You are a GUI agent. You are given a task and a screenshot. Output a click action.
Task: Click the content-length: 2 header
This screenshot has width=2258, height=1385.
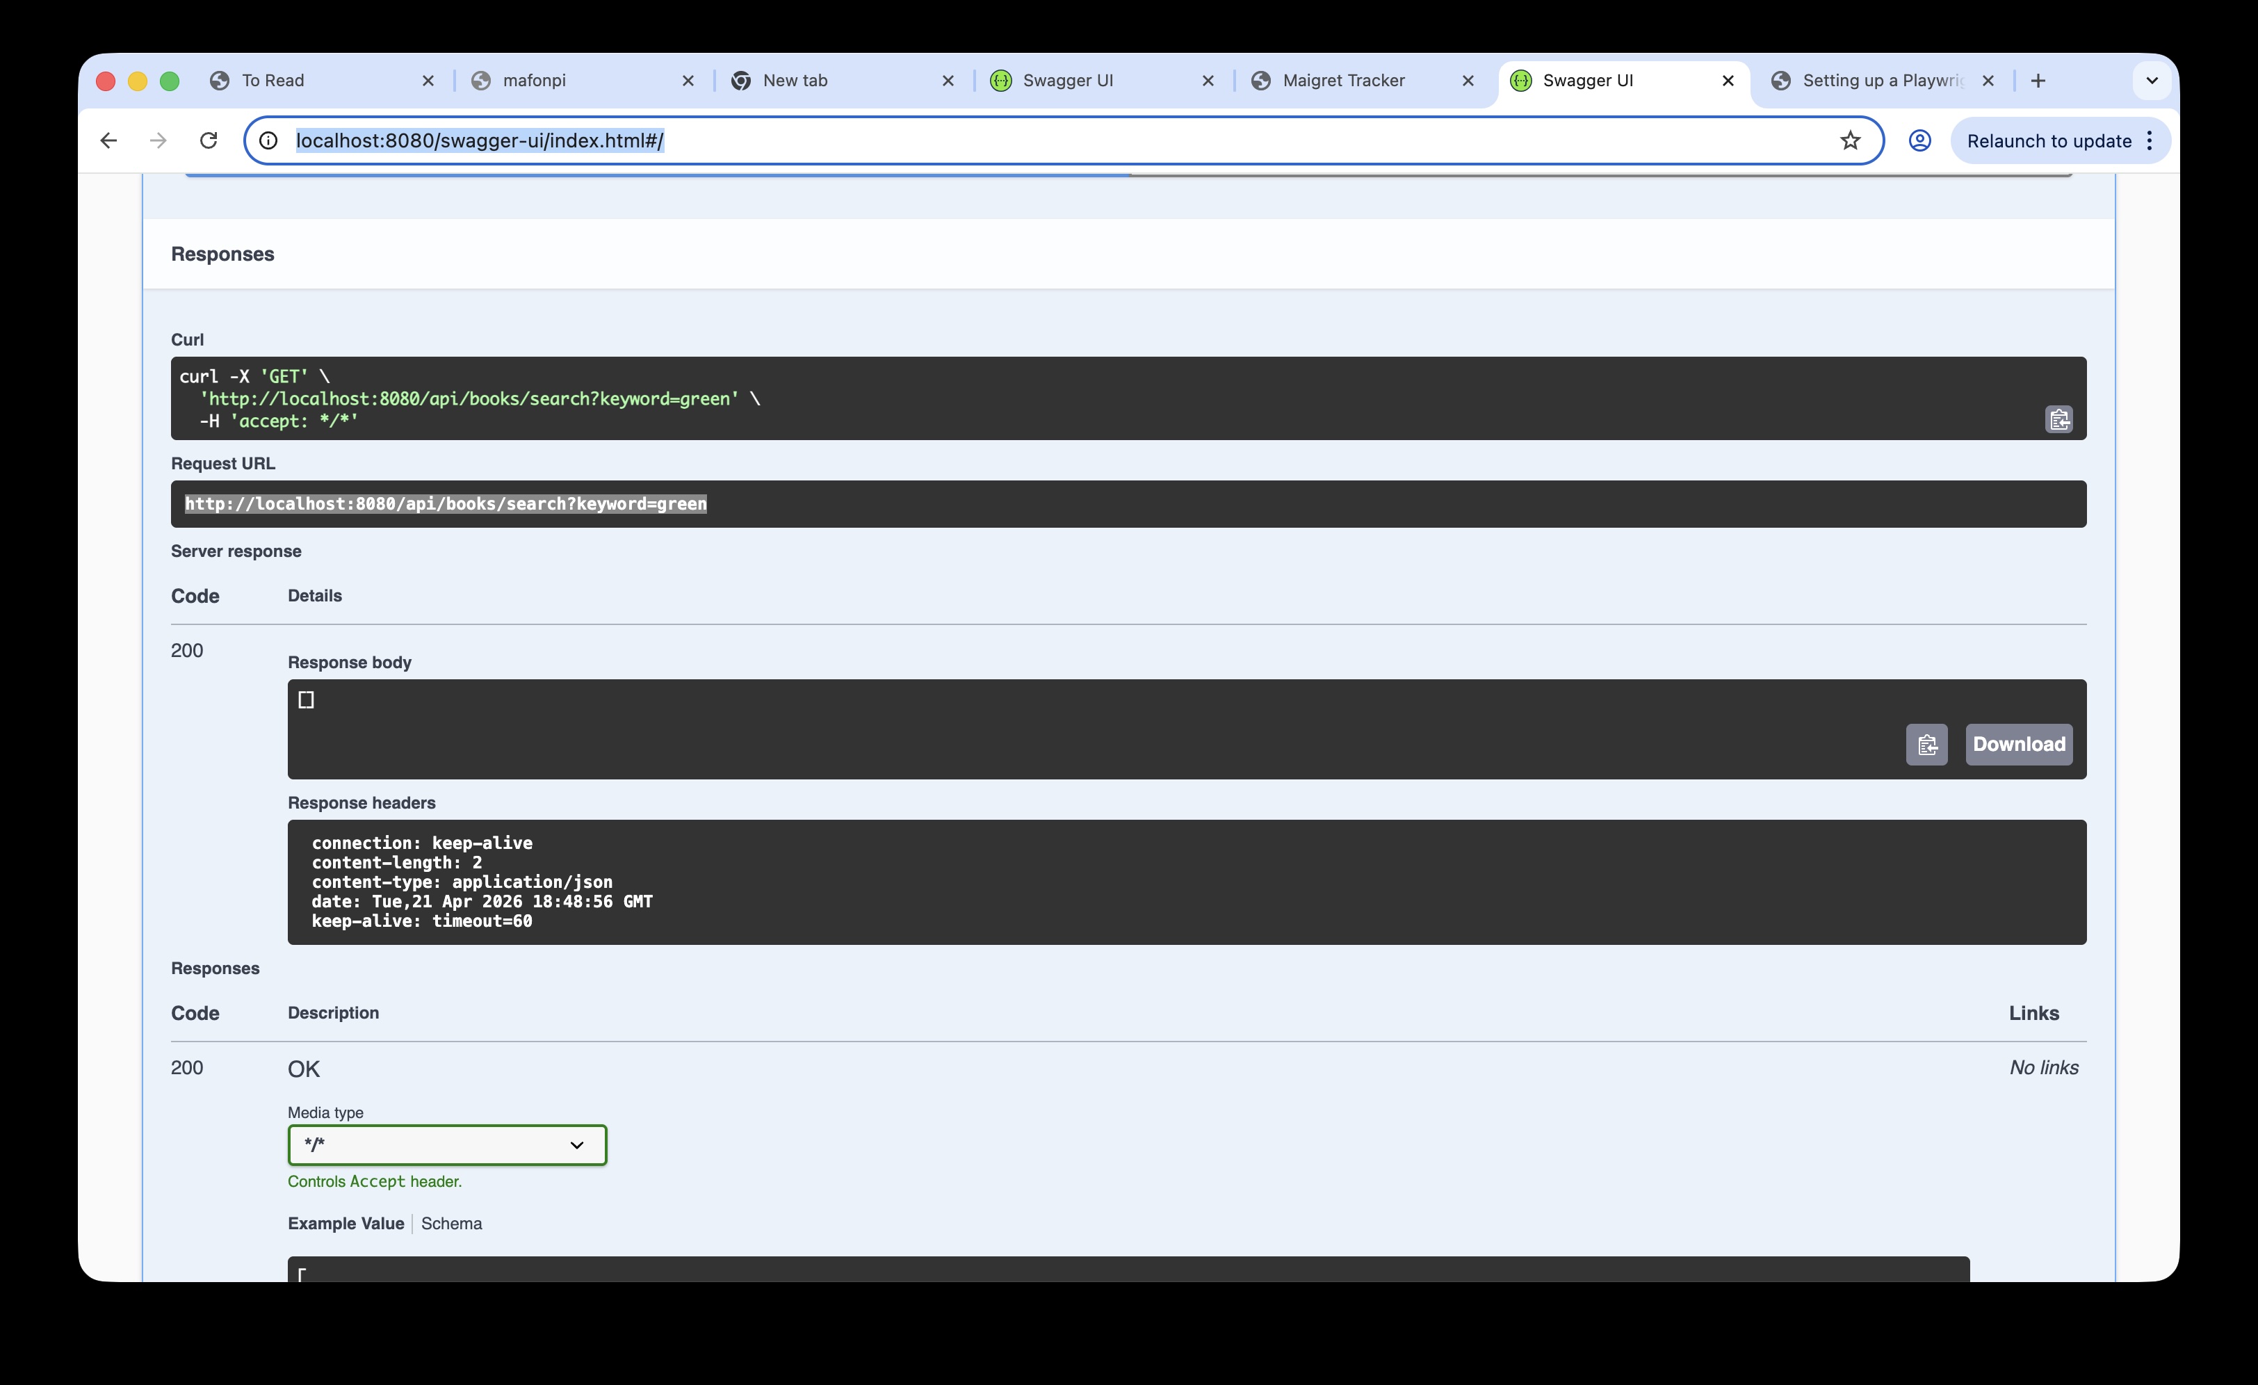pos(396,863)
